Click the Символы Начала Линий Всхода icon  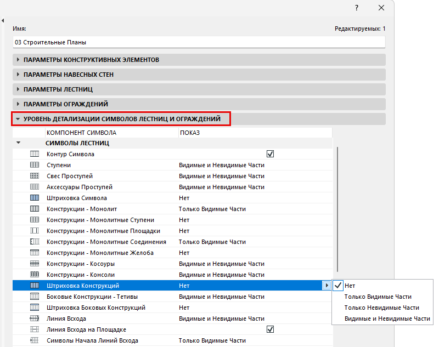point(35,340)
